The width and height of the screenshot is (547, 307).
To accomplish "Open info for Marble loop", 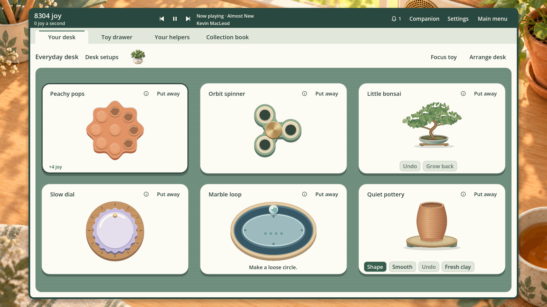I will [305, 194].
